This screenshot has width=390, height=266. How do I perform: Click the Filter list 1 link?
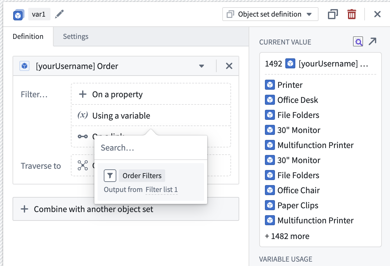click(161, 190)
